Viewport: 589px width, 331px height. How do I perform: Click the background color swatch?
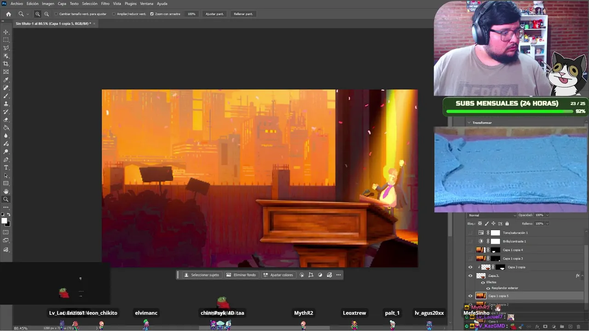pos(7,224)
